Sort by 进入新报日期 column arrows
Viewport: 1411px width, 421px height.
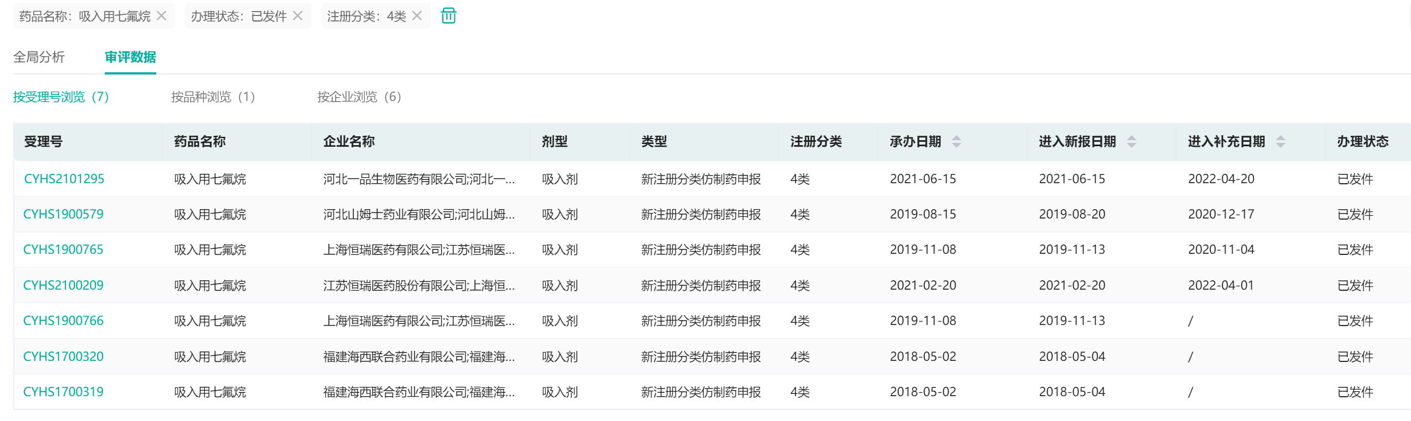pos(1132,142)
